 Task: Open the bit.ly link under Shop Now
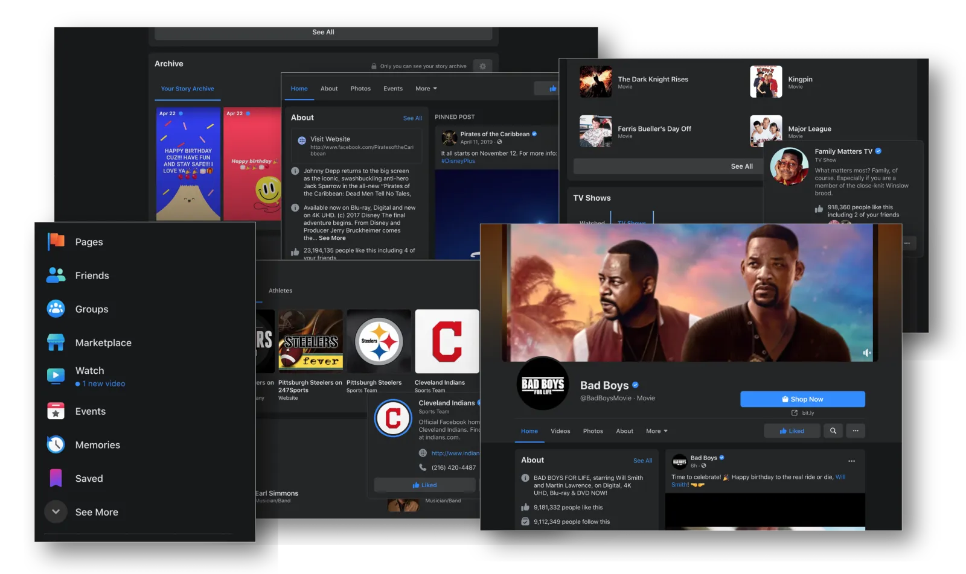point(808,413)
